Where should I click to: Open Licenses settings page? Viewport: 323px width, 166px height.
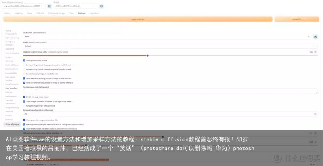coord(9,120)
